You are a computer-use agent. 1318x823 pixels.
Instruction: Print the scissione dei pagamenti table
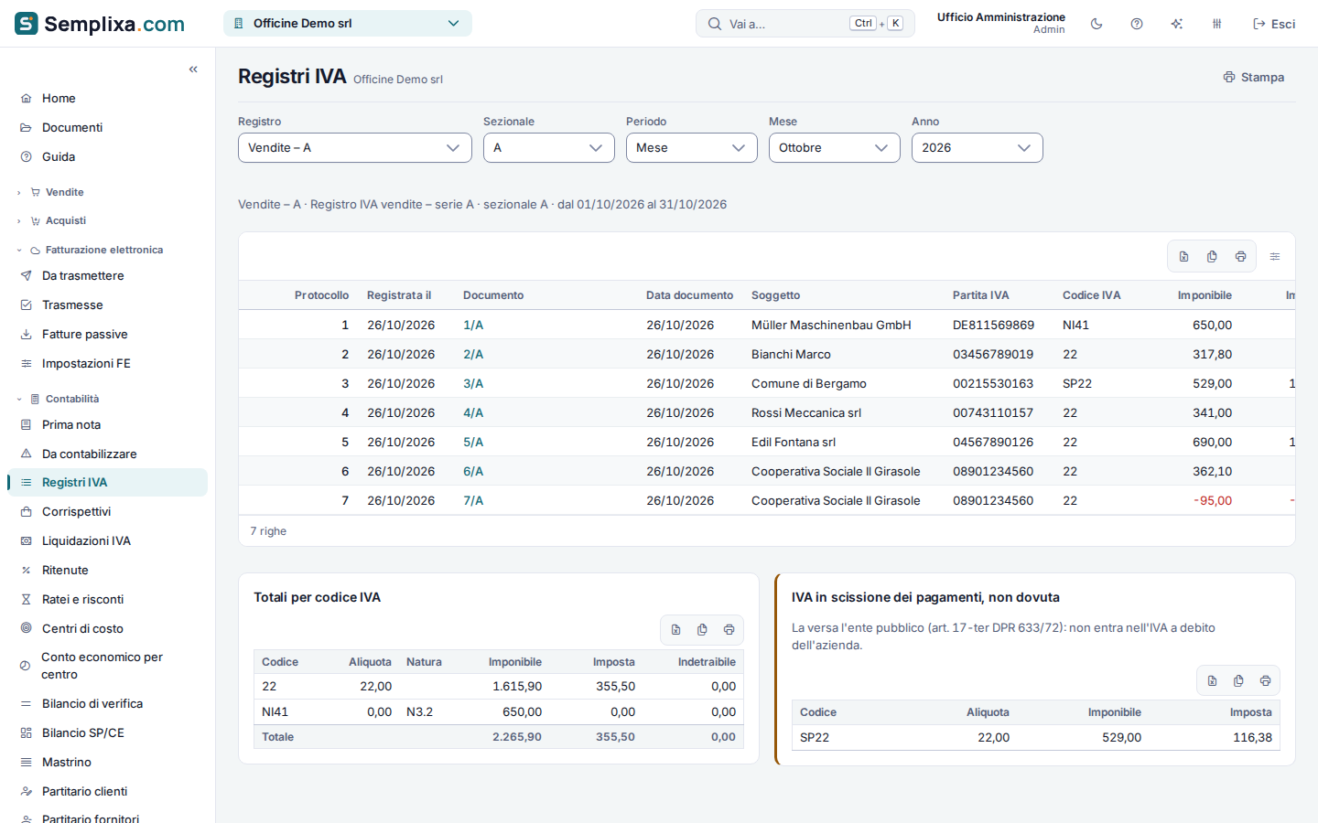(x=1265, y=681)
